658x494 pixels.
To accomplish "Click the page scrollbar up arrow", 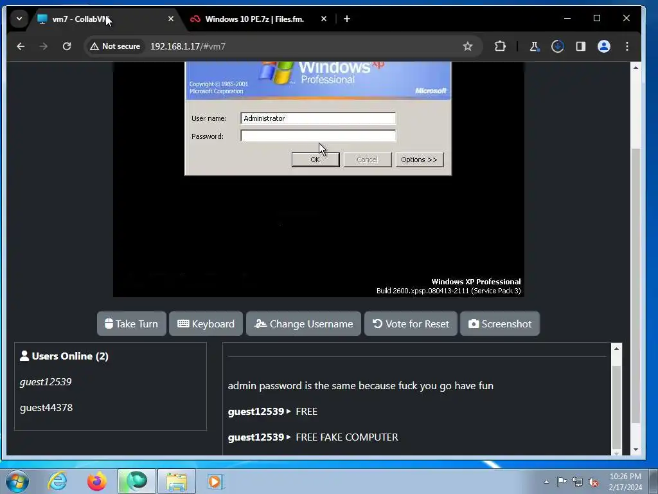I will click(636, 68).
